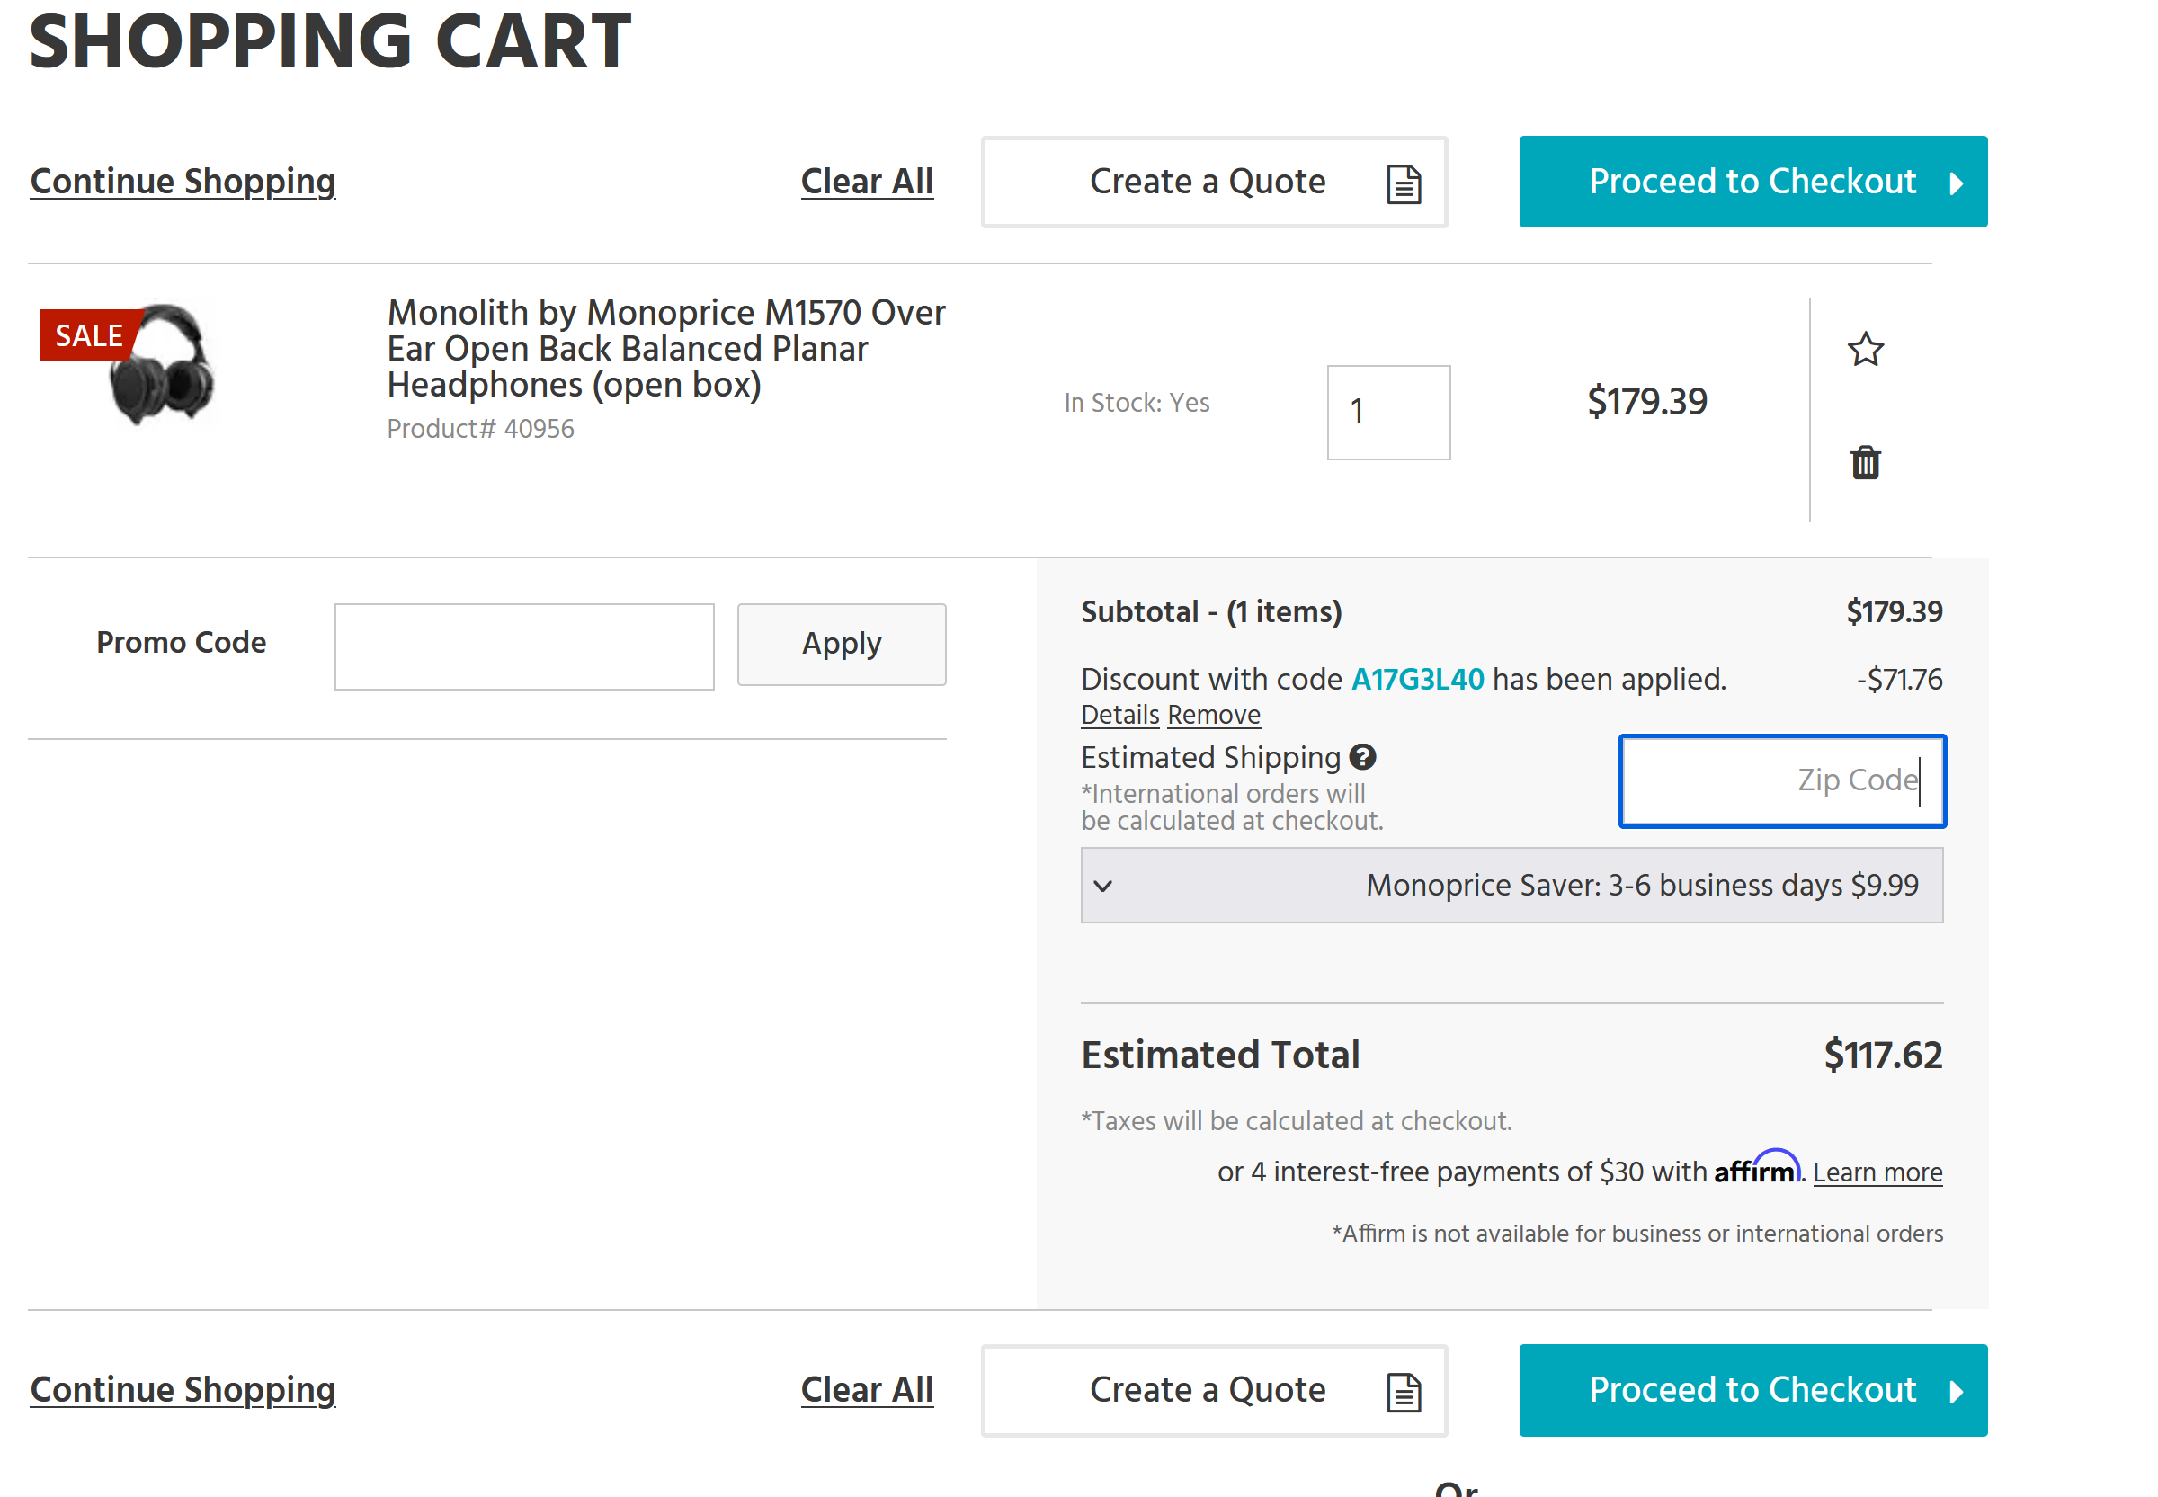The height and width of the screenshot is (1497, 2158).
Task: Click the red SALE badge
Action: click(x=89, y=334)
